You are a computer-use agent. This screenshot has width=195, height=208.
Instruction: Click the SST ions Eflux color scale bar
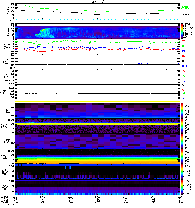(182, 111)
